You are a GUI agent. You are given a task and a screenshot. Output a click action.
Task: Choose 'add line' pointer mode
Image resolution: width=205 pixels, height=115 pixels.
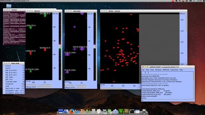tap(14, 79)
